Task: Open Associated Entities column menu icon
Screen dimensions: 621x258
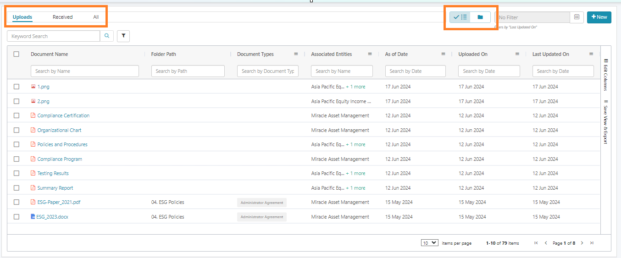Action: [x=370, y=54]
